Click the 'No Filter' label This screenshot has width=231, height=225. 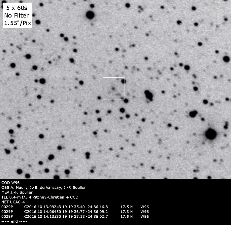[x=16, y=16]
